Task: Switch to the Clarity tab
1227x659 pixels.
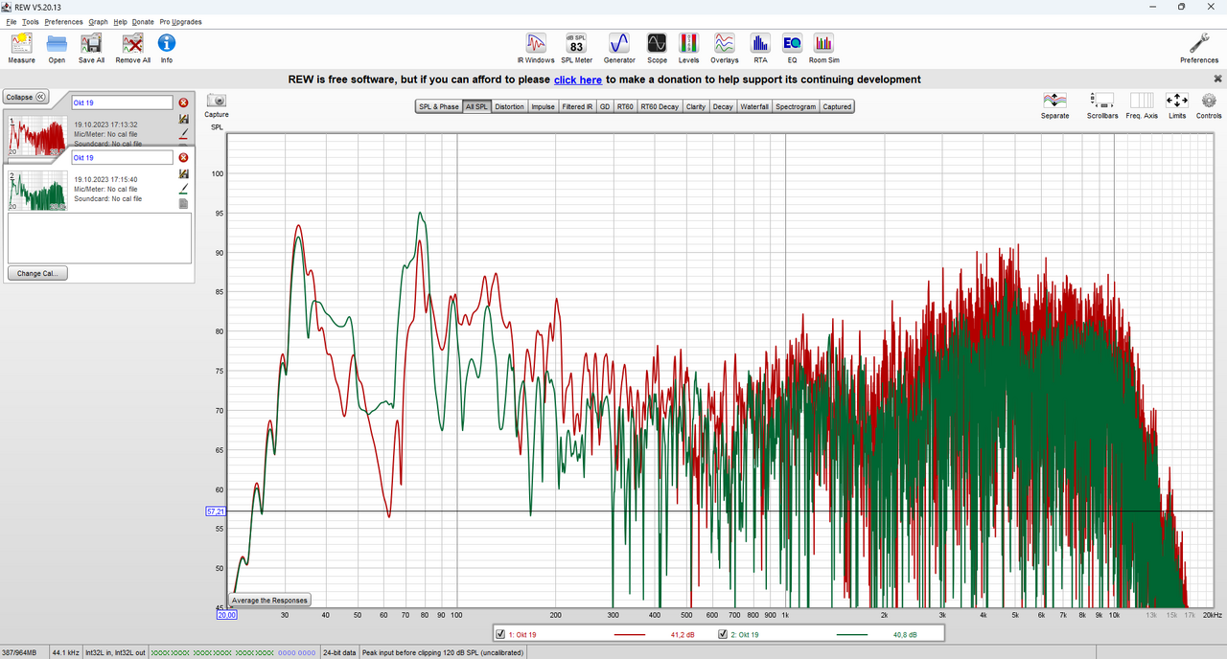Action: tap(696, 106)
